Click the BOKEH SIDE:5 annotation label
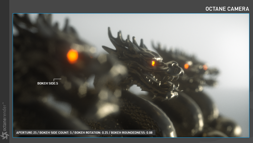 [48, 84]
